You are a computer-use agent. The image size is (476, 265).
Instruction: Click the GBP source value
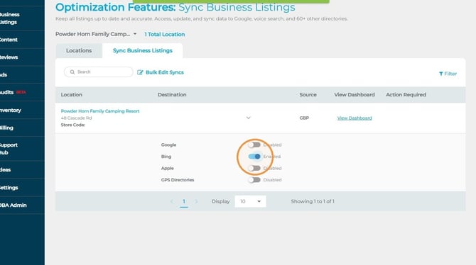click(x=304, y=118)
